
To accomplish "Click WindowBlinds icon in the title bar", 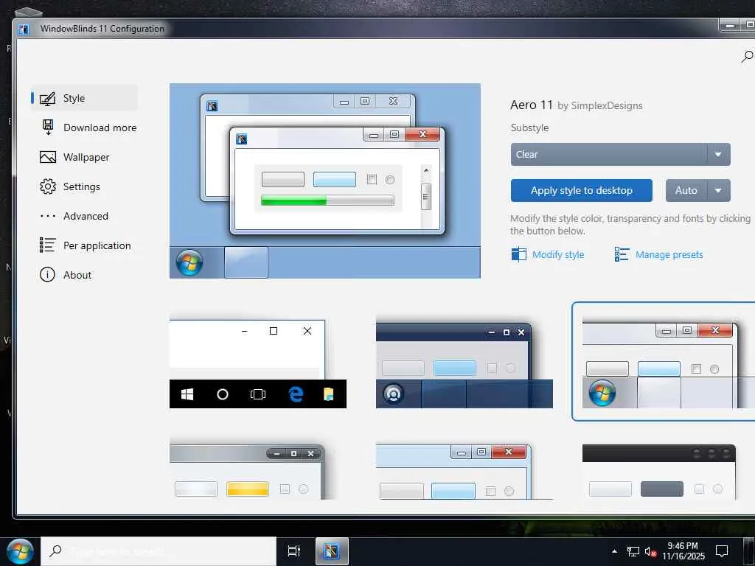I will click(x=24, y=29).
